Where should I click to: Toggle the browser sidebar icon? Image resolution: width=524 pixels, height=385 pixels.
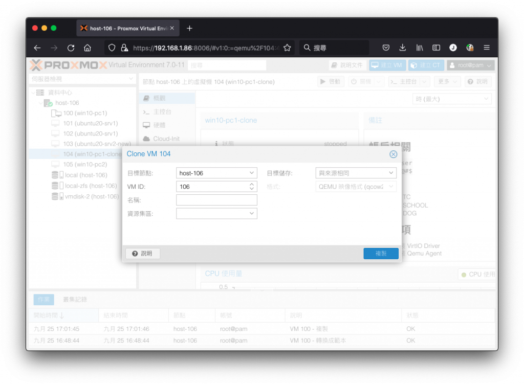click(436, 48)
